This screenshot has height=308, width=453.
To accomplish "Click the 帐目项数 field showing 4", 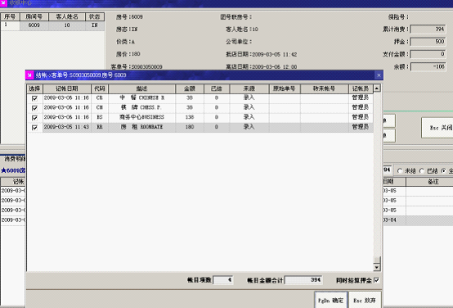I will pyautogui.click(x=222, y=280).
